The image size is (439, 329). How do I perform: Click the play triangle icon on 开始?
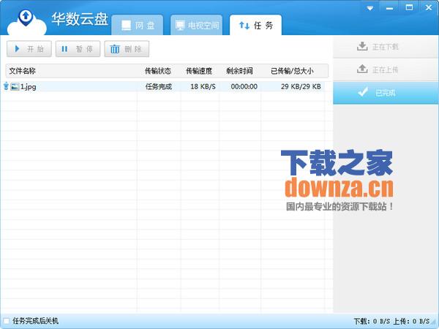(x=17, y=49)
